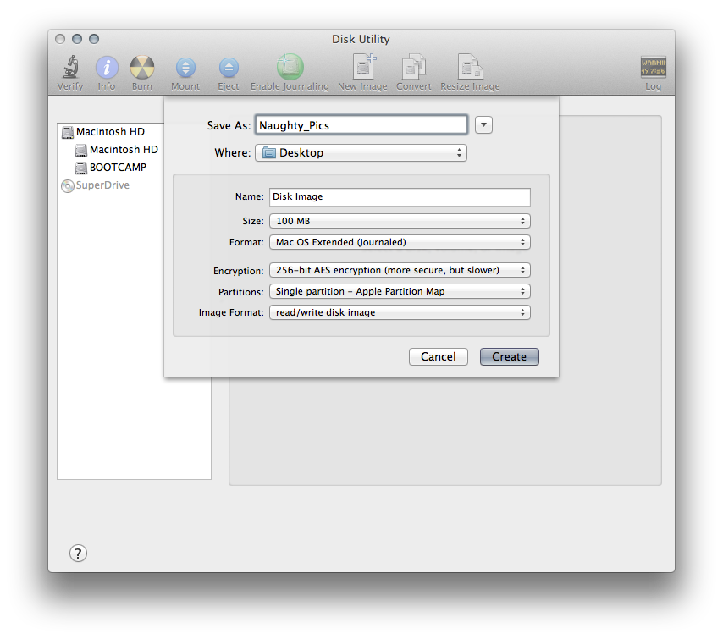Open the Size dropdown showing 100 MB
Viewport: 723px width, 639px height.
[x=400, y=221]
